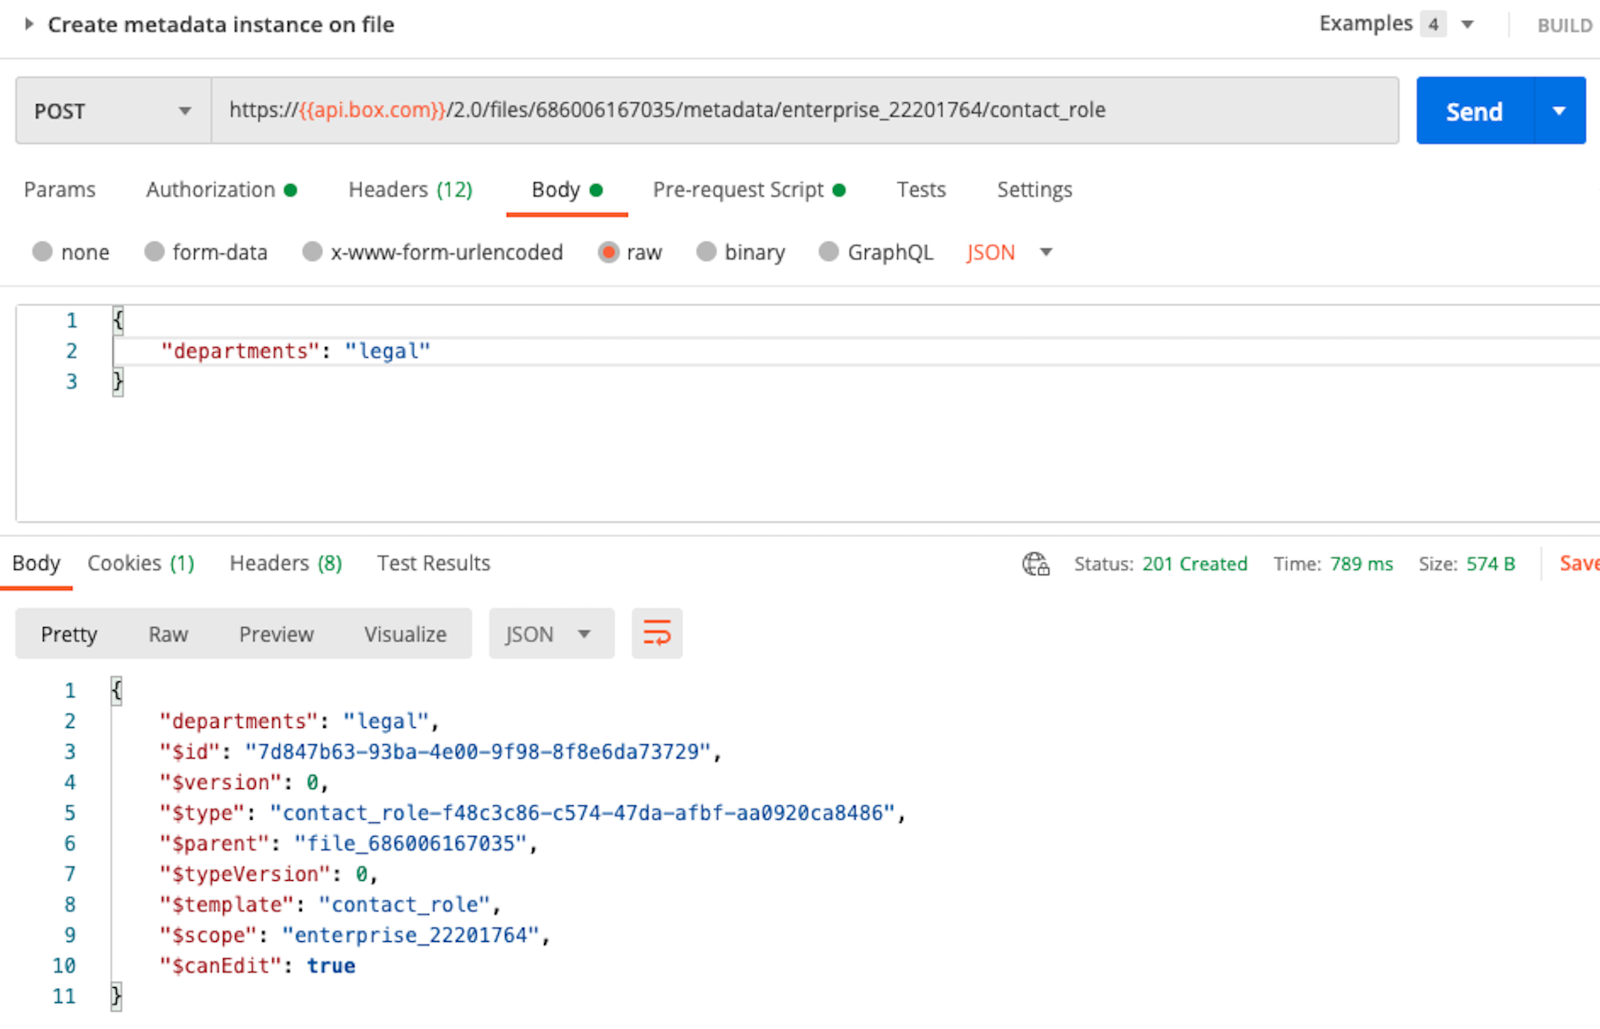Open the response Cookies (1) tab
Image resolution: width=1600 pixels, height=1029 pixels.
141,563
